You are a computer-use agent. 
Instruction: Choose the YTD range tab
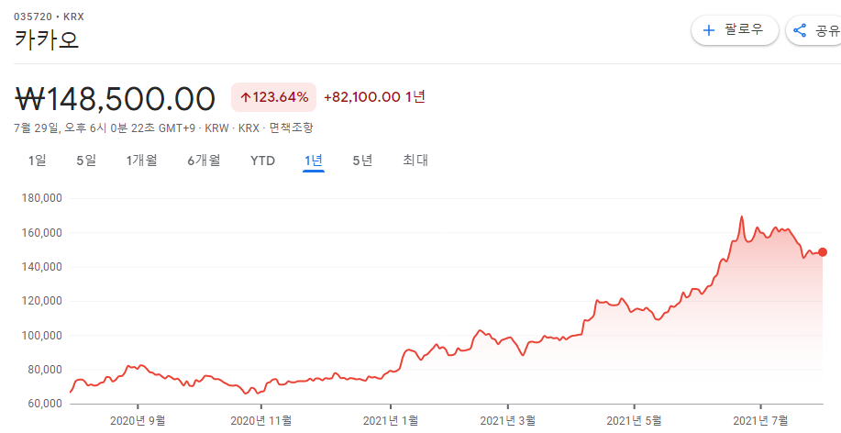[263, 161]
